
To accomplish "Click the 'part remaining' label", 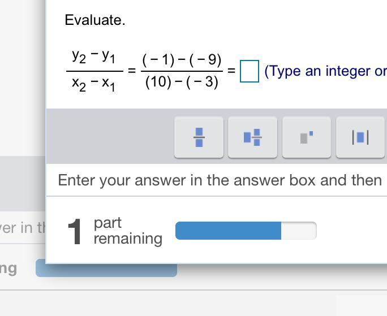I will point(128,231).
